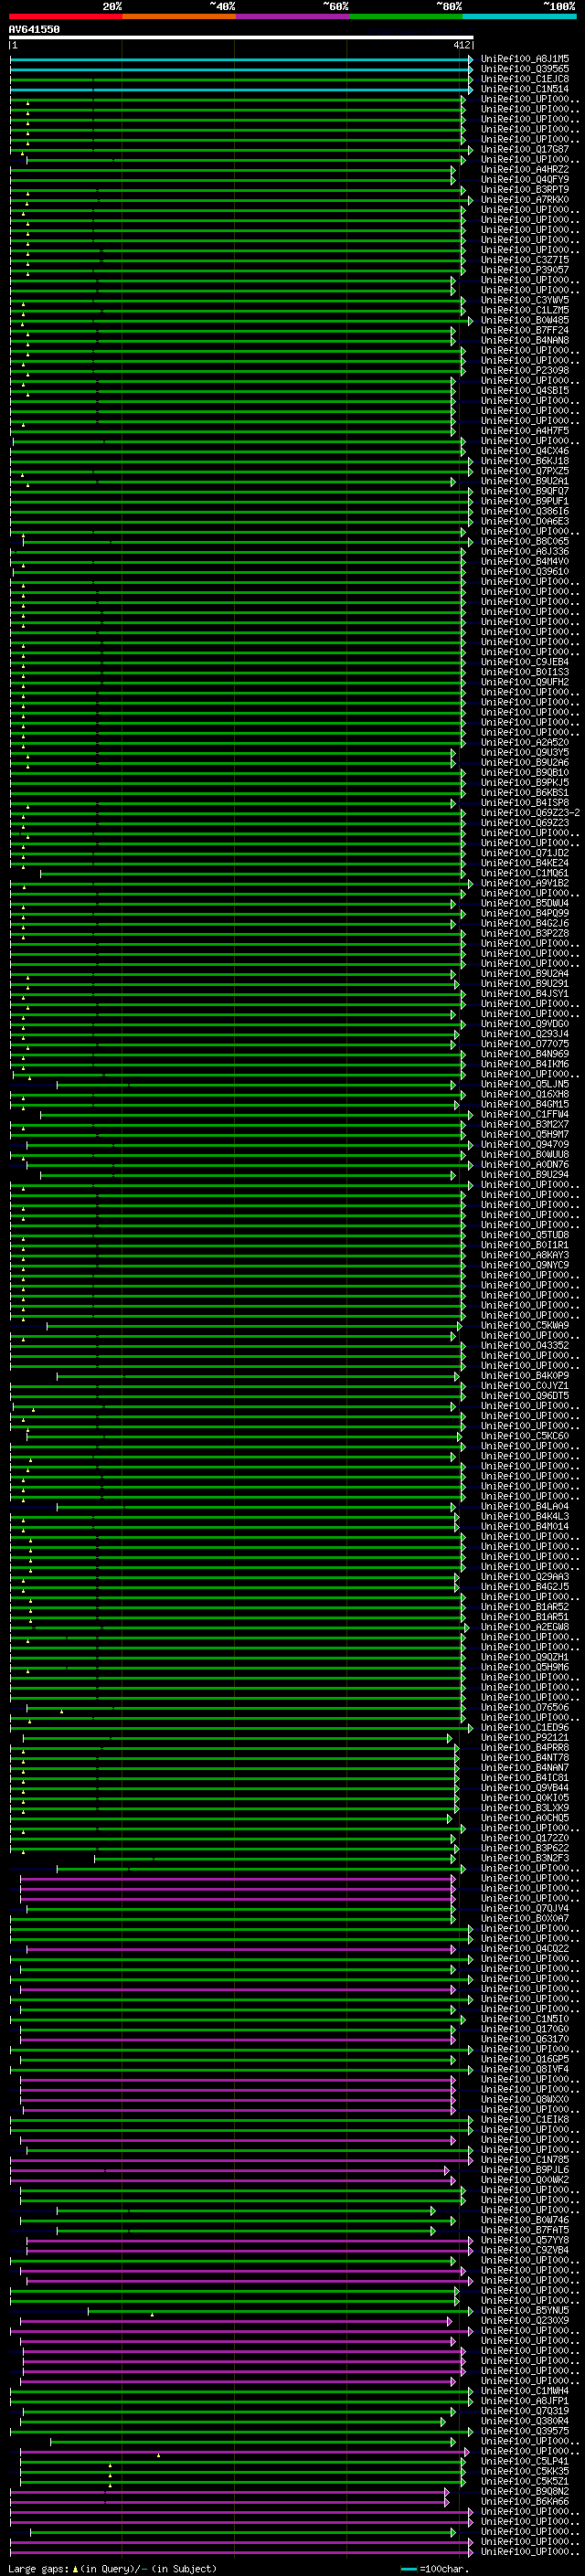Select subject UniRef100_B0I1S3
The image size is (585, 2576).
point(525,672)
